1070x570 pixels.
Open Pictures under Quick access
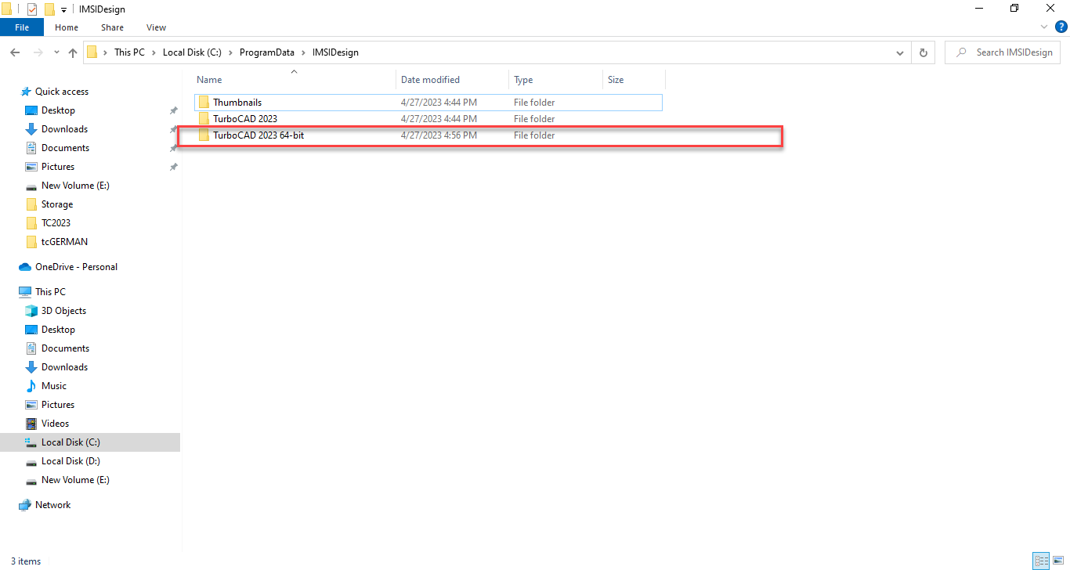(x=58, y=167)
